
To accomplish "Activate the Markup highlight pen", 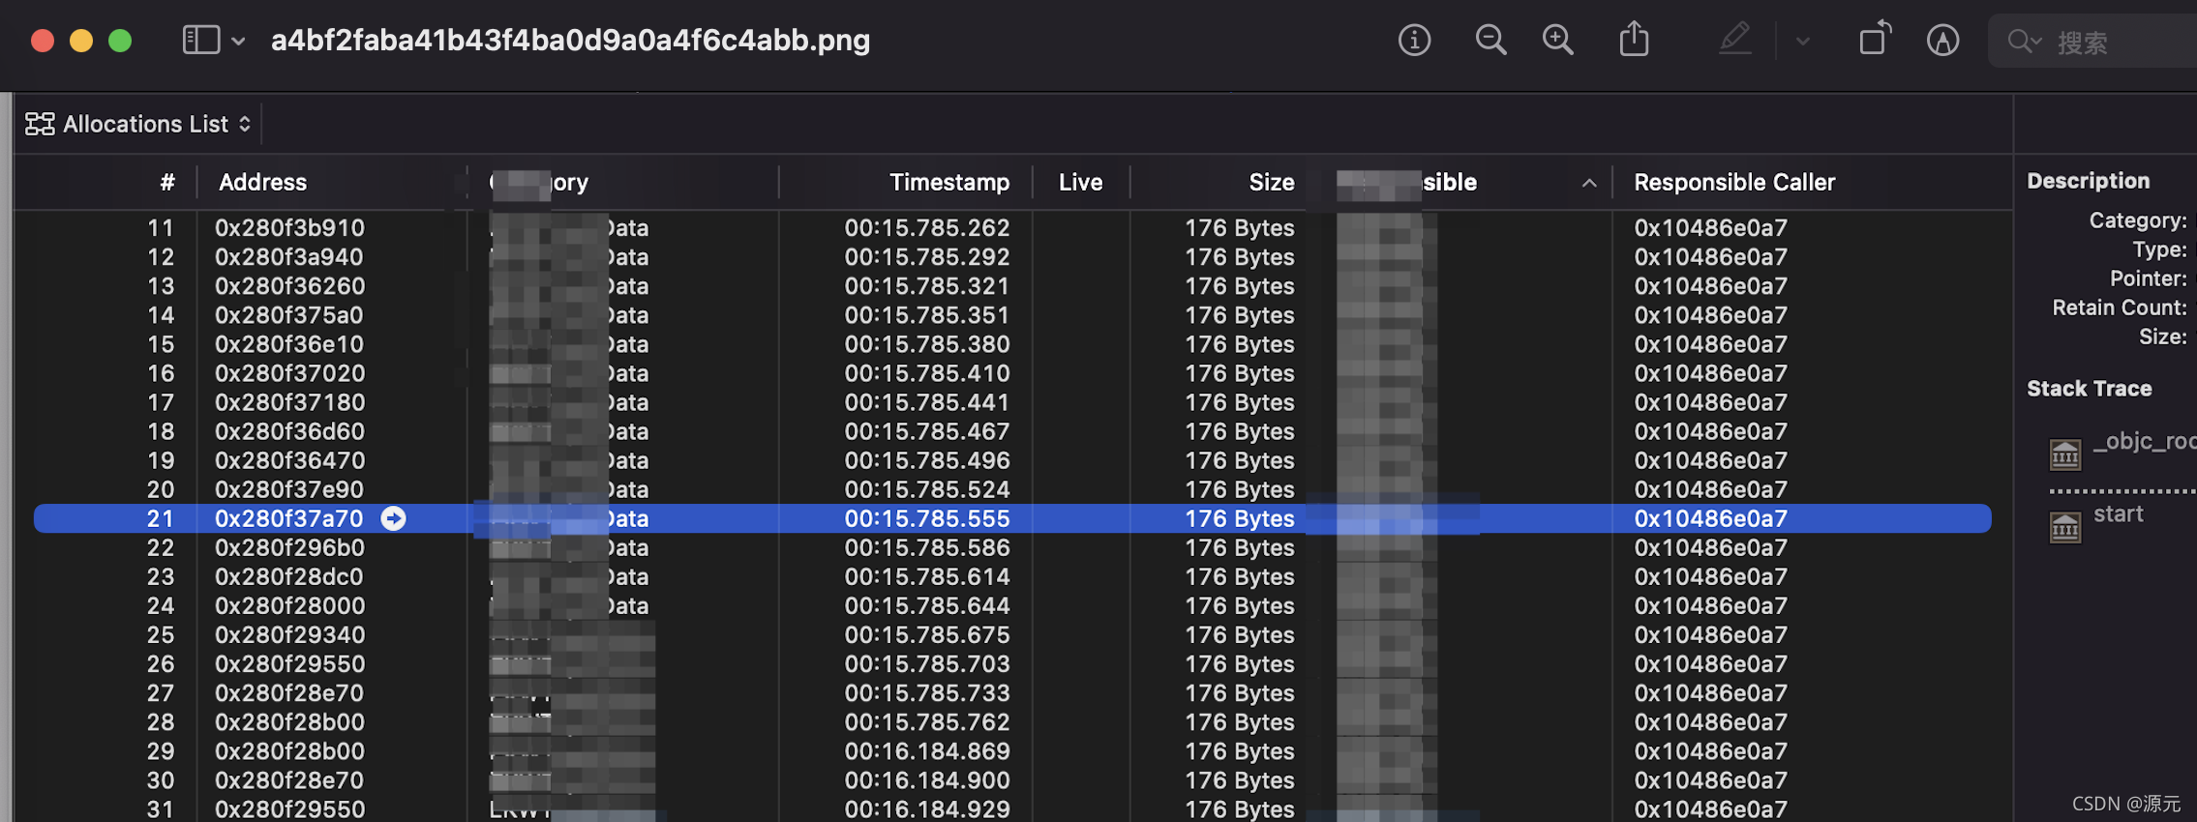I will pos(1735,40).
